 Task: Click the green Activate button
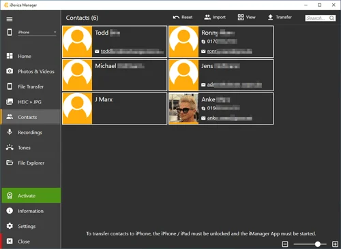point(31,195)
